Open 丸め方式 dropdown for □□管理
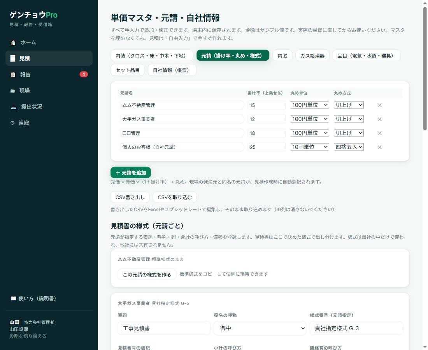The image size is (428, 350). (349, 133)
